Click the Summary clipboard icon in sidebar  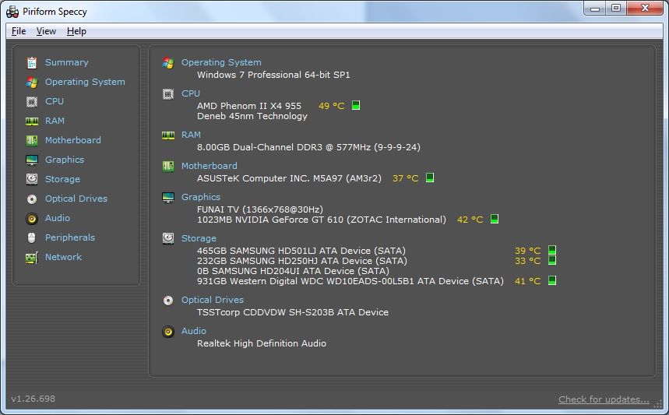point(32,63)
